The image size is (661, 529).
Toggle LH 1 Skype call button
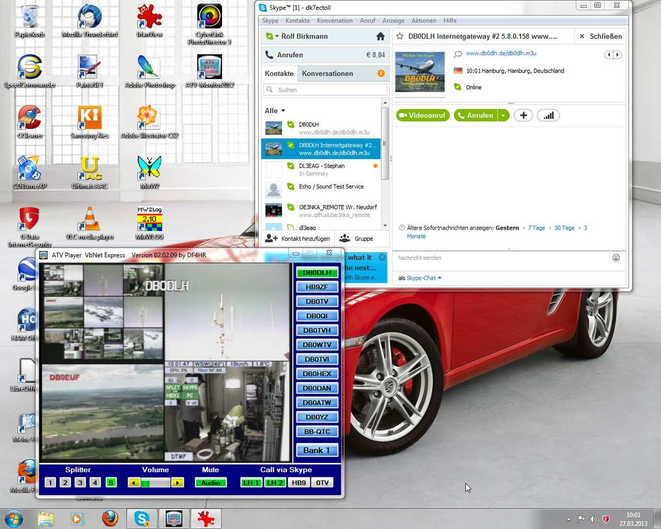[251, 483]
